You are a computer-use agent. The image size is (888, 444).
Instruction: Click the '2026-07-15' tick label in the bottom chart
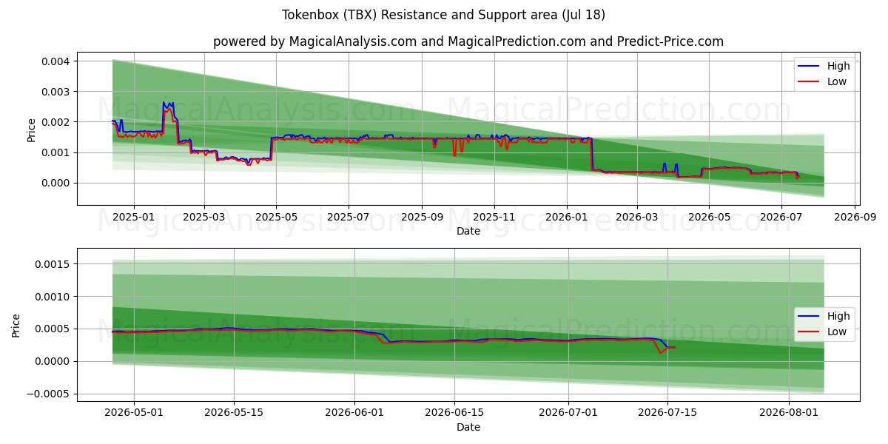(667, 413)
